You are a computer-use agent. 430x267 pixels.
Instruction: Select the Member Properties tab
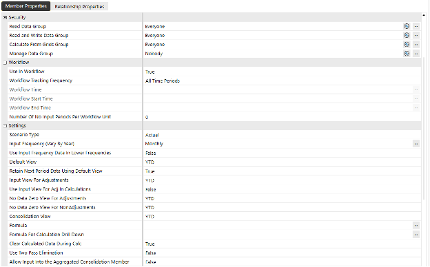(26, 6)
